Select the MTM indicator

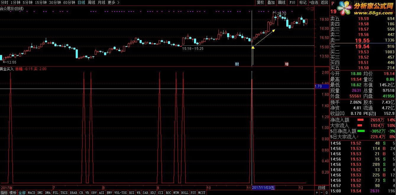(x=176, y=193)
